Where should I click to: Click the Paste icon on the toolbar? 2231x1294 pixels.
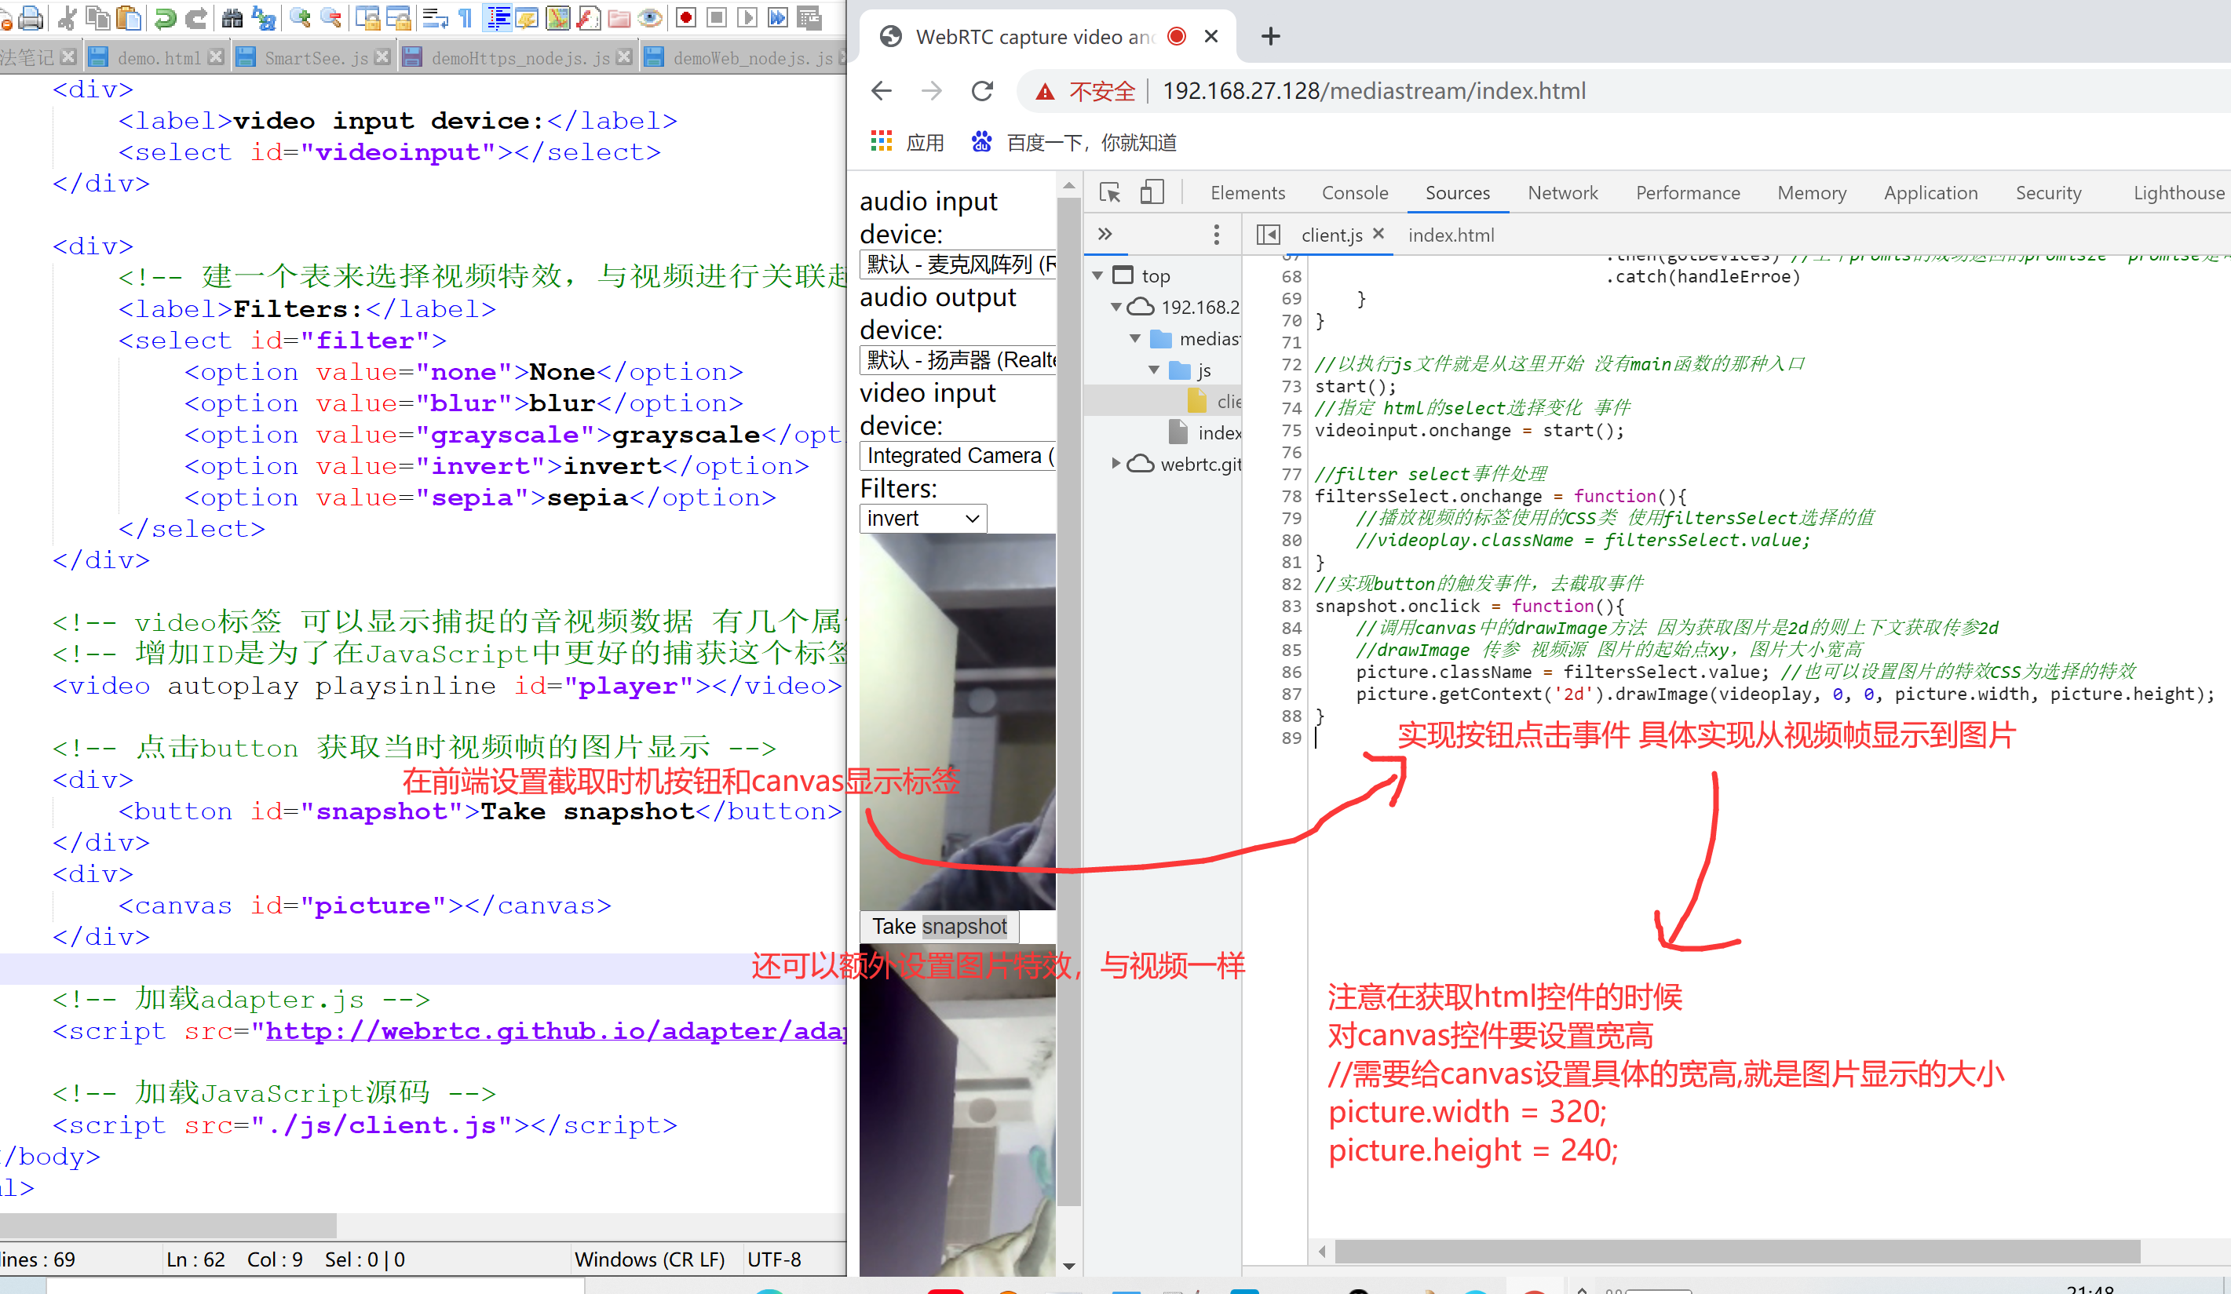(130, 16)
